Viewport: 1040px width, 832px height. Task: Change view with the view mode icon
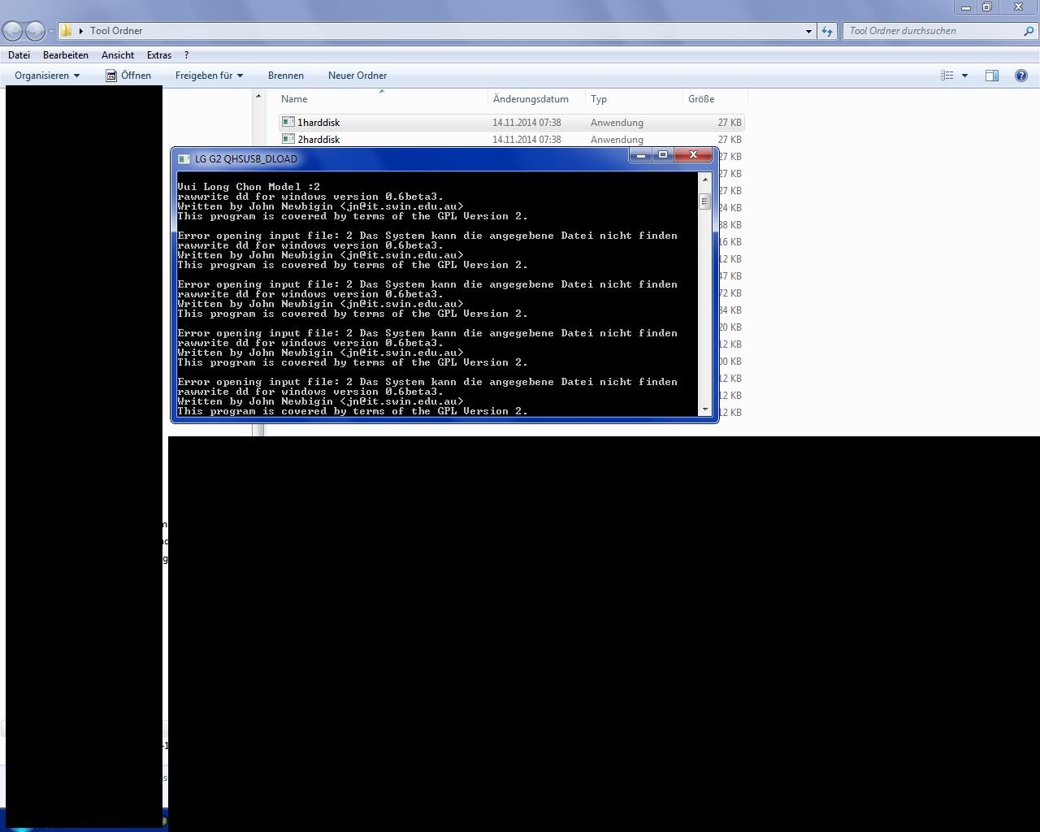(x=947, y=76)
